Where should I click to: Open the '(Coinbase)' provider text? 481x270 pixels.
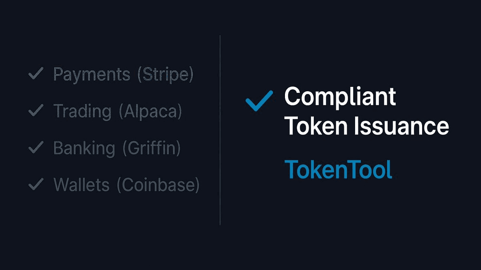click(x=158, y=185)
